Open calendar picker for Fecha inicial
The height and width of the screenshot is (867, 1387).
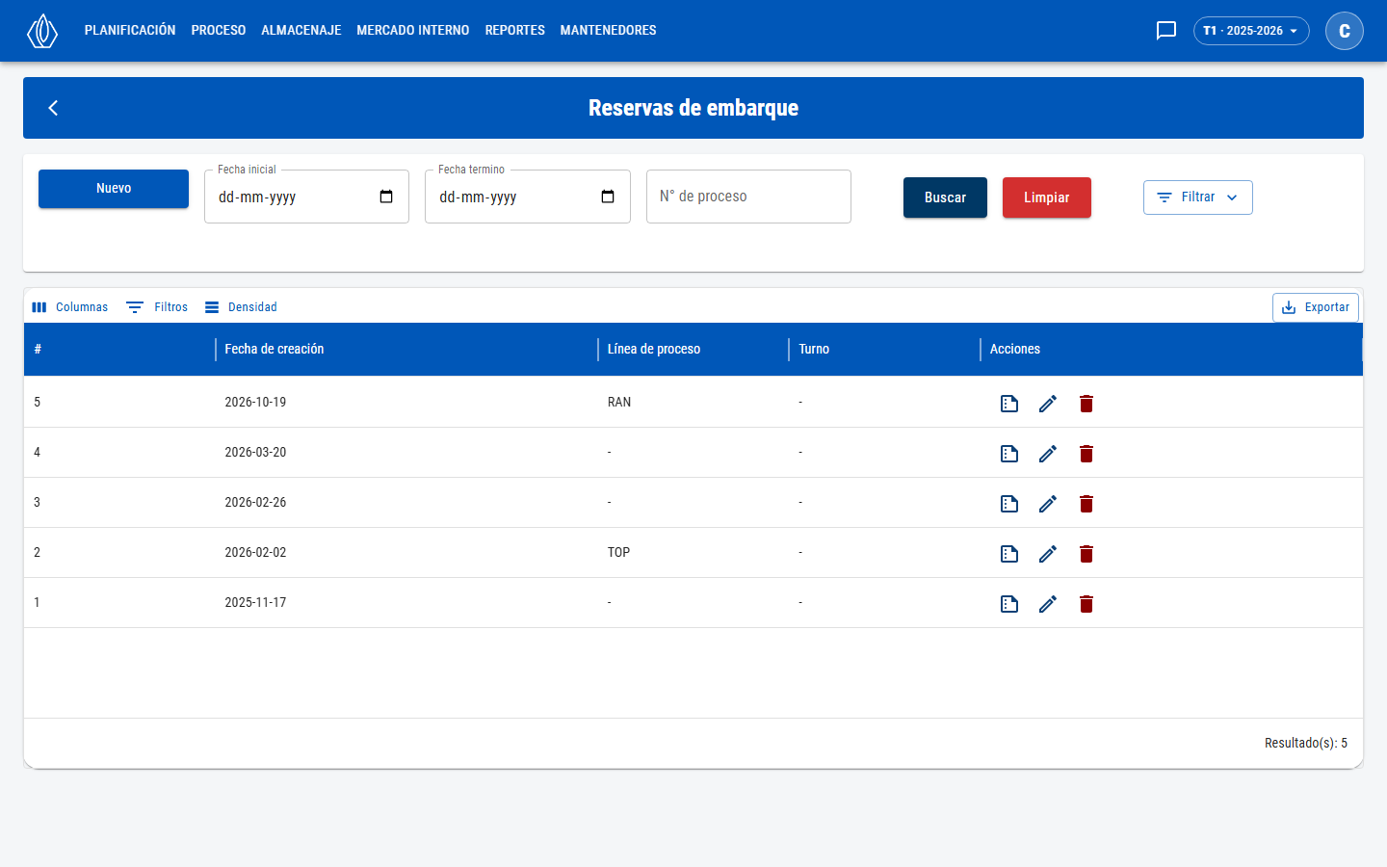tap(386, 197)
